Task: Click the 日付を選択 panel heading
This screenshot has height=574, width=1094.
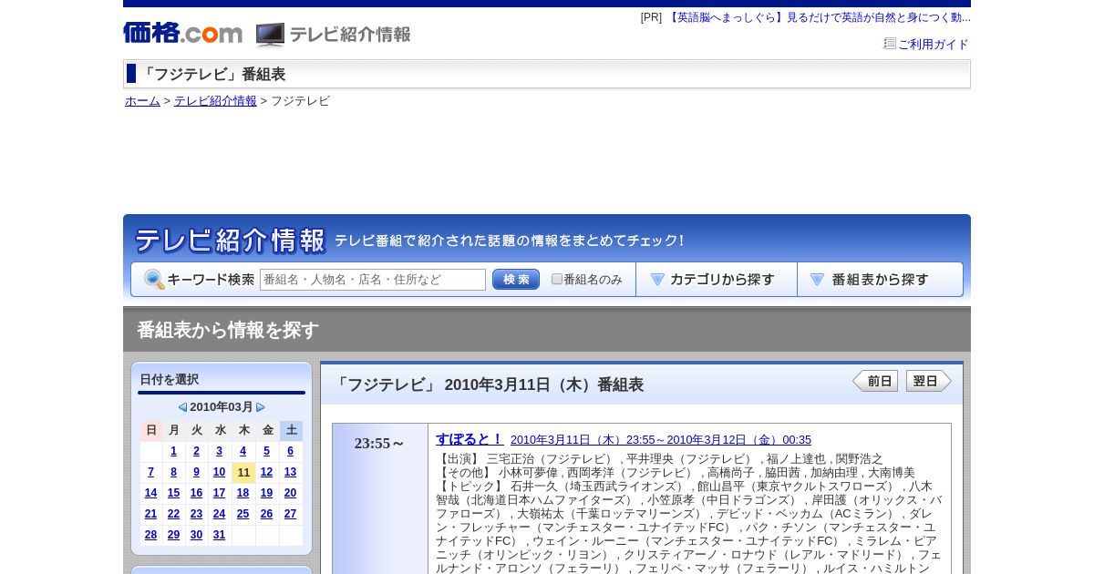Action: click(170, 380)
